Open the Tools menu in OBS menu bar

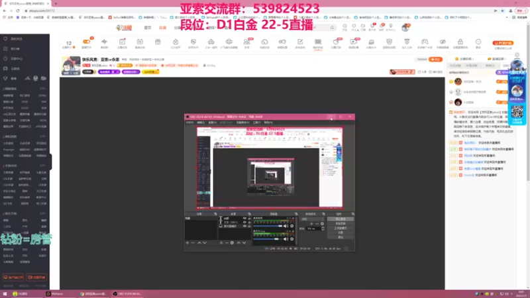pos(257,123)
